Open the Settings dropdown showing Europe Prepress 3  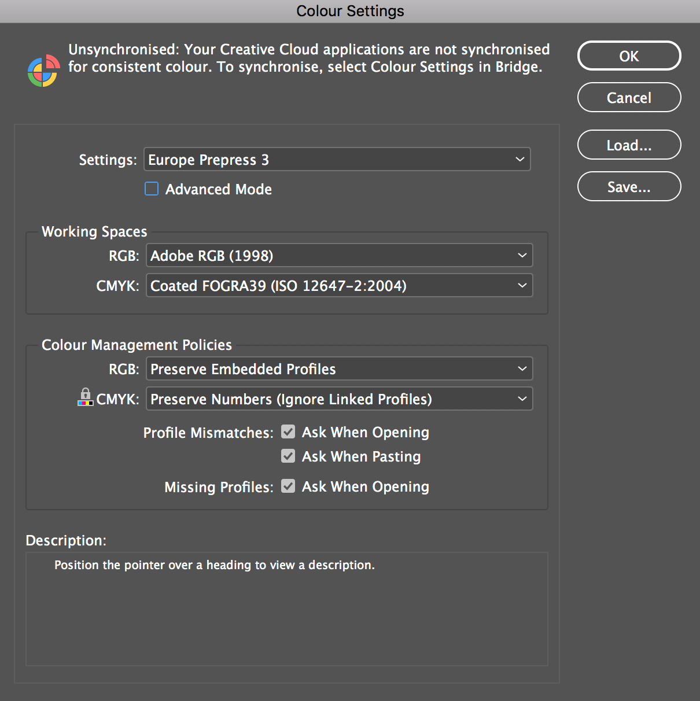[337, 159]
